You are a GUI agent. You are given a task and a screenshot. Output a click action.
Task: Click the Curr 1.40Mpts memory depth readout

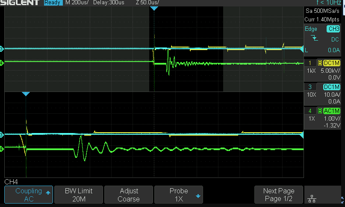[x=322, y=19]
